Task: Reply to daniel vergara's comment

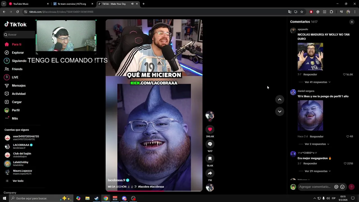Action: click(317, 137)
